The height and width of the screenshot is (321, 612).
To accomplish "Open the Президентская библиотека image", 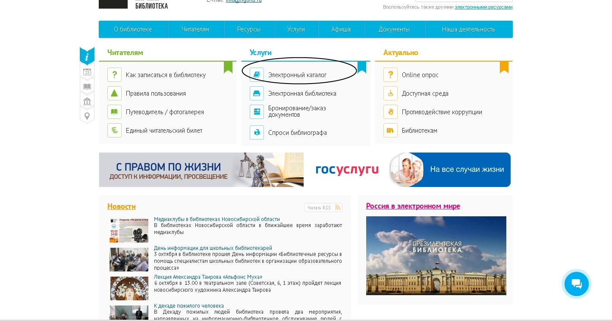I will pos(436,256).
